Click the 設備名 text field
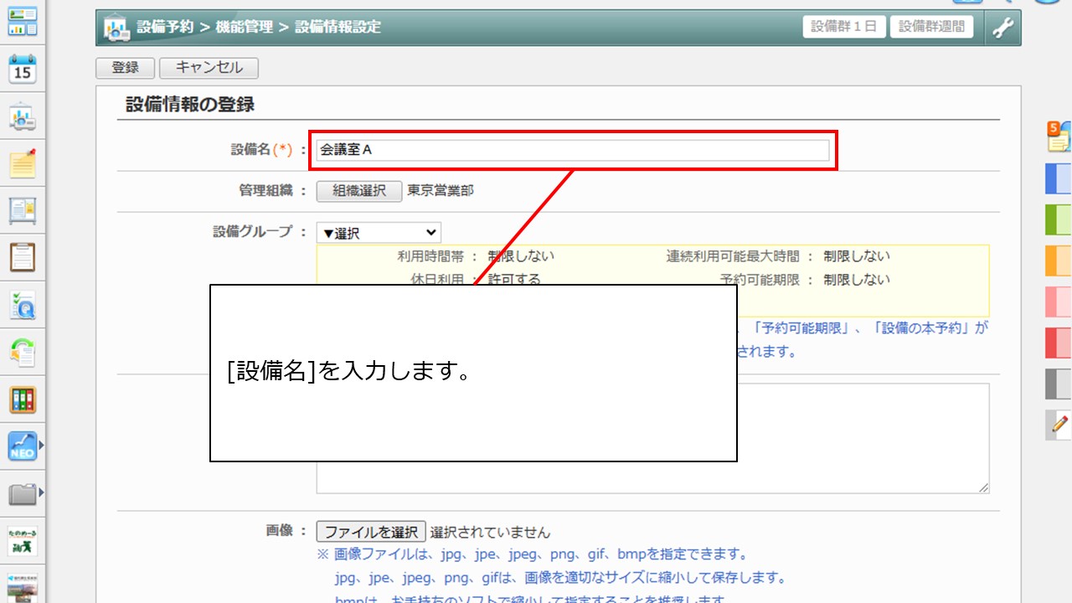The width and height of the screenshot is (1072, 603). (573, 151)
